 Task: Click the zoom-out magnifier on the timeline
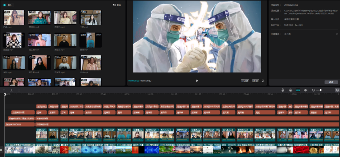pyautogui.click(x=313, y=90)
